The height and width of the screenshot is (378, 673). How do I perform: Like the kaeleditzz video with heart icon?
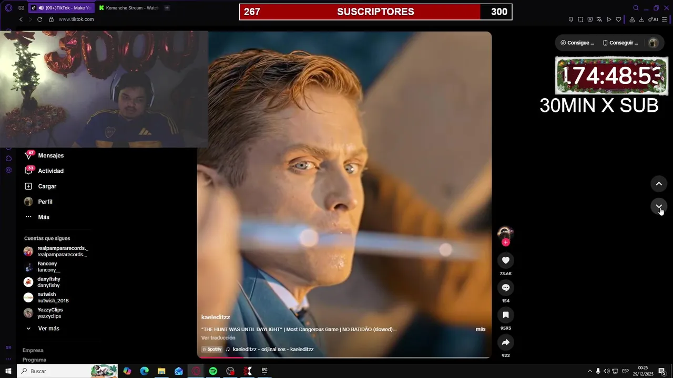[x=505, y=260]
